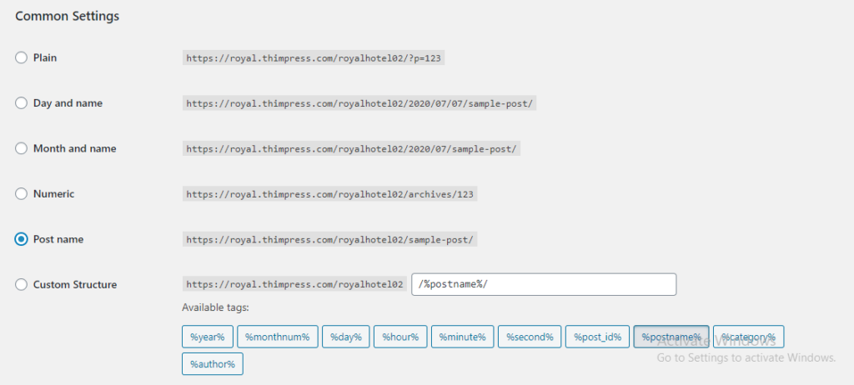Add the %hour% tag to structure

400,337
